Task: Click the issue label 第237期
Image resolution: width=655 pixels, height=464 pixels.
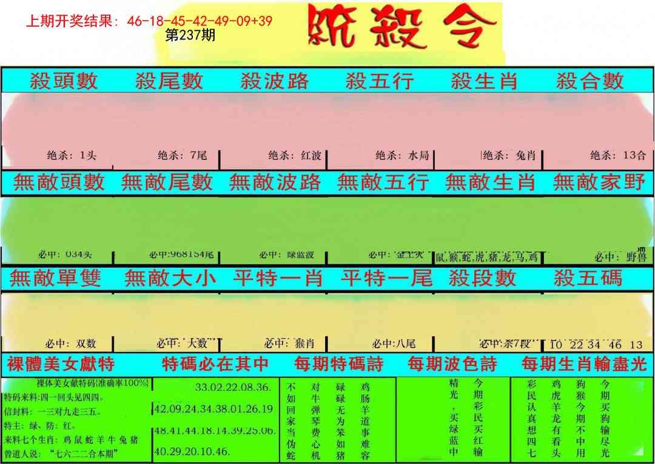Action: pos(190,36)
